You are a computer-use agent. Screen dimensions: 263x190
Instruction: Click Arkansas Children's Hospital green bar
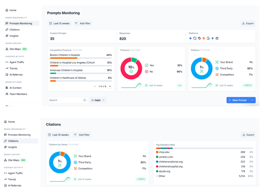tap(53, 73)
